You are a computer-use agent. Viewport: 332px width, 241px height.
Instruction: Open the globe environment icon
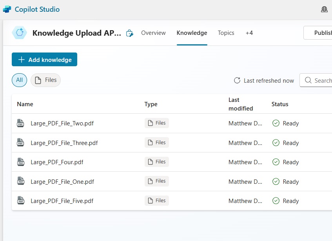click(x=324, y=9)
